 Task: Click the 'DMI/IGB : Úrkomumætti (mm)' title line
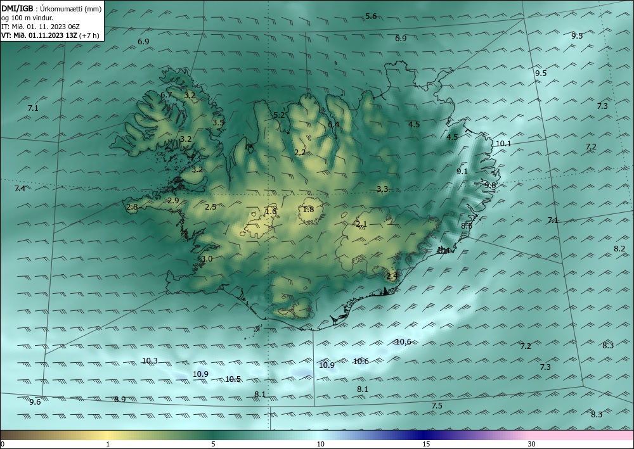click(51, 8)
